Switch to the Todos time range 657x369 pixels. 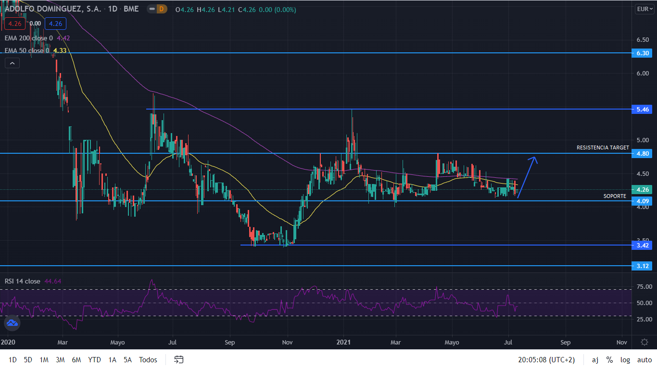point(148,359)
